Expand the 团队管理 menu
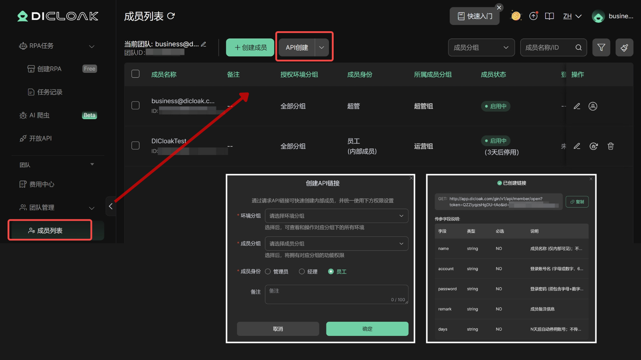The width and height of the screenshot is (641, 360). click(92, 208)
